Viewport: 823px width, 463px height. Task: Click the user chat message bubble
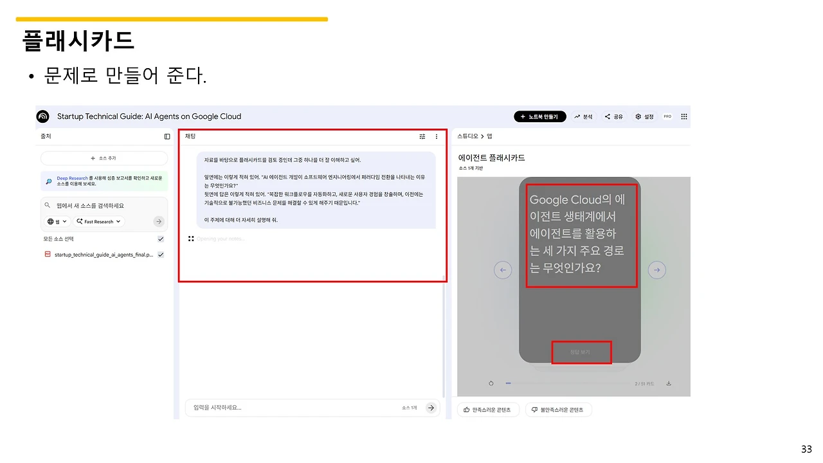(x=316, y=190)
